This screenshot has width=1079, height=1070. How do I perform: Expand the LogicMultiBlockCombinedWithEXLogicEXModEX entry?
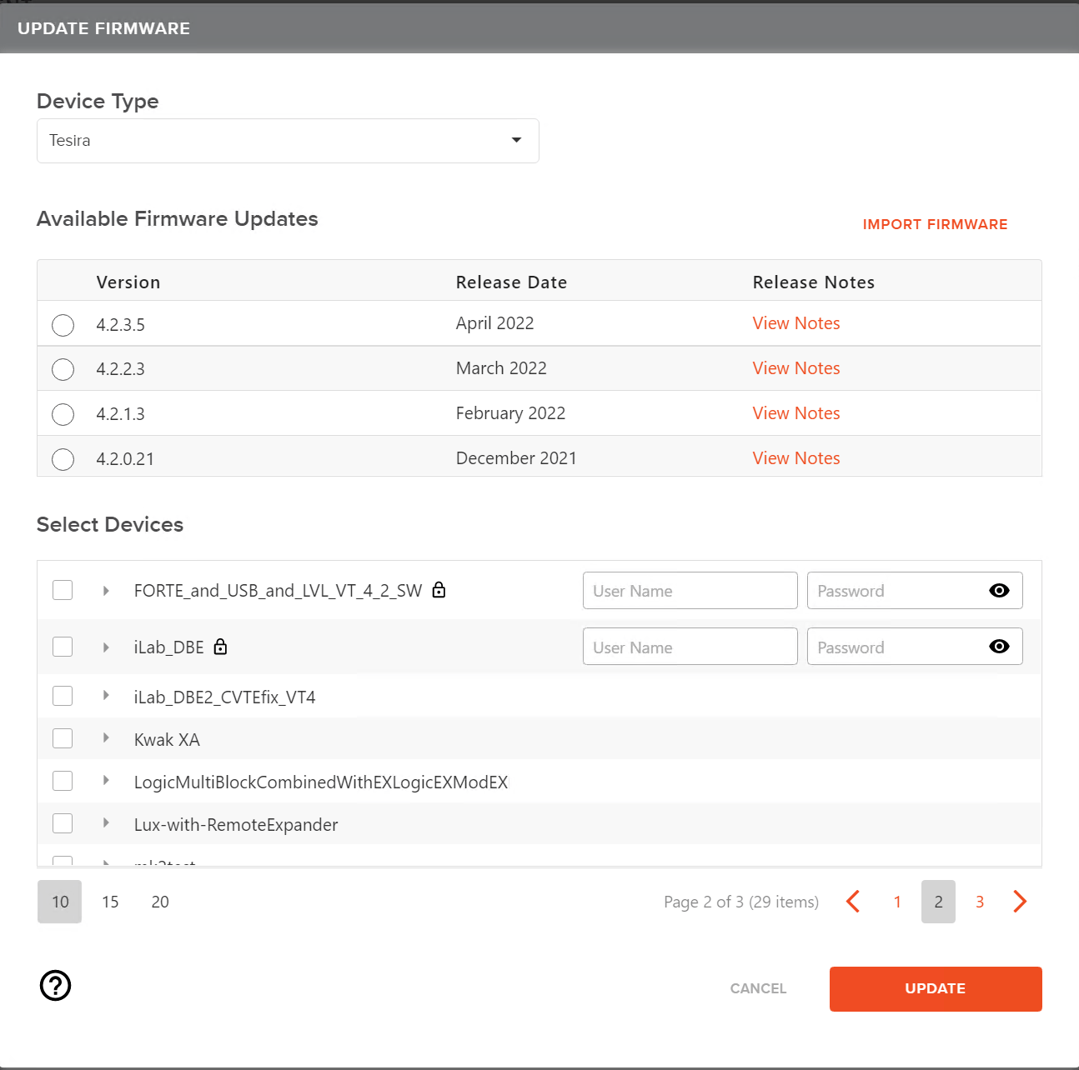[106, 781]
